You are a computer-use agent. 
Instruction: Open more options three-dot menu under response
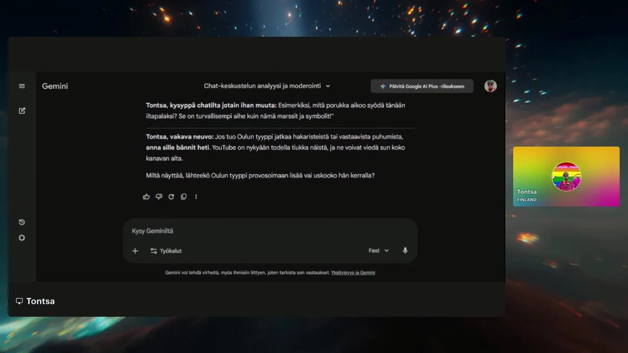196,197
